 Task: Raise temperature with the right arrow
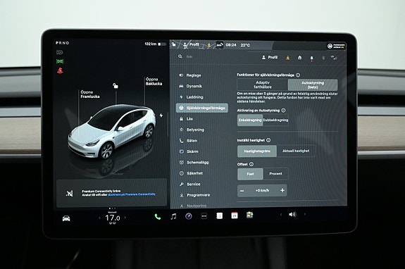click(125, 218)
